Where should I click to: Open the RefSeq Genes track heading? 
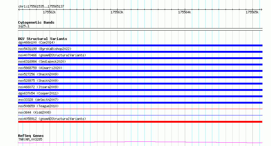pyautogui.click(x=31, y=136)
